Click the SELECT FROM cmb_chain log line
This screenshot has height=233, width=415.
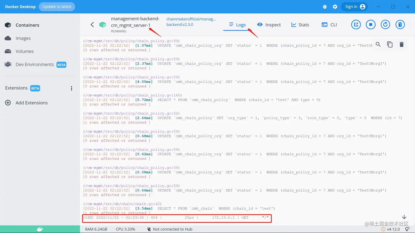click(179, 209)
